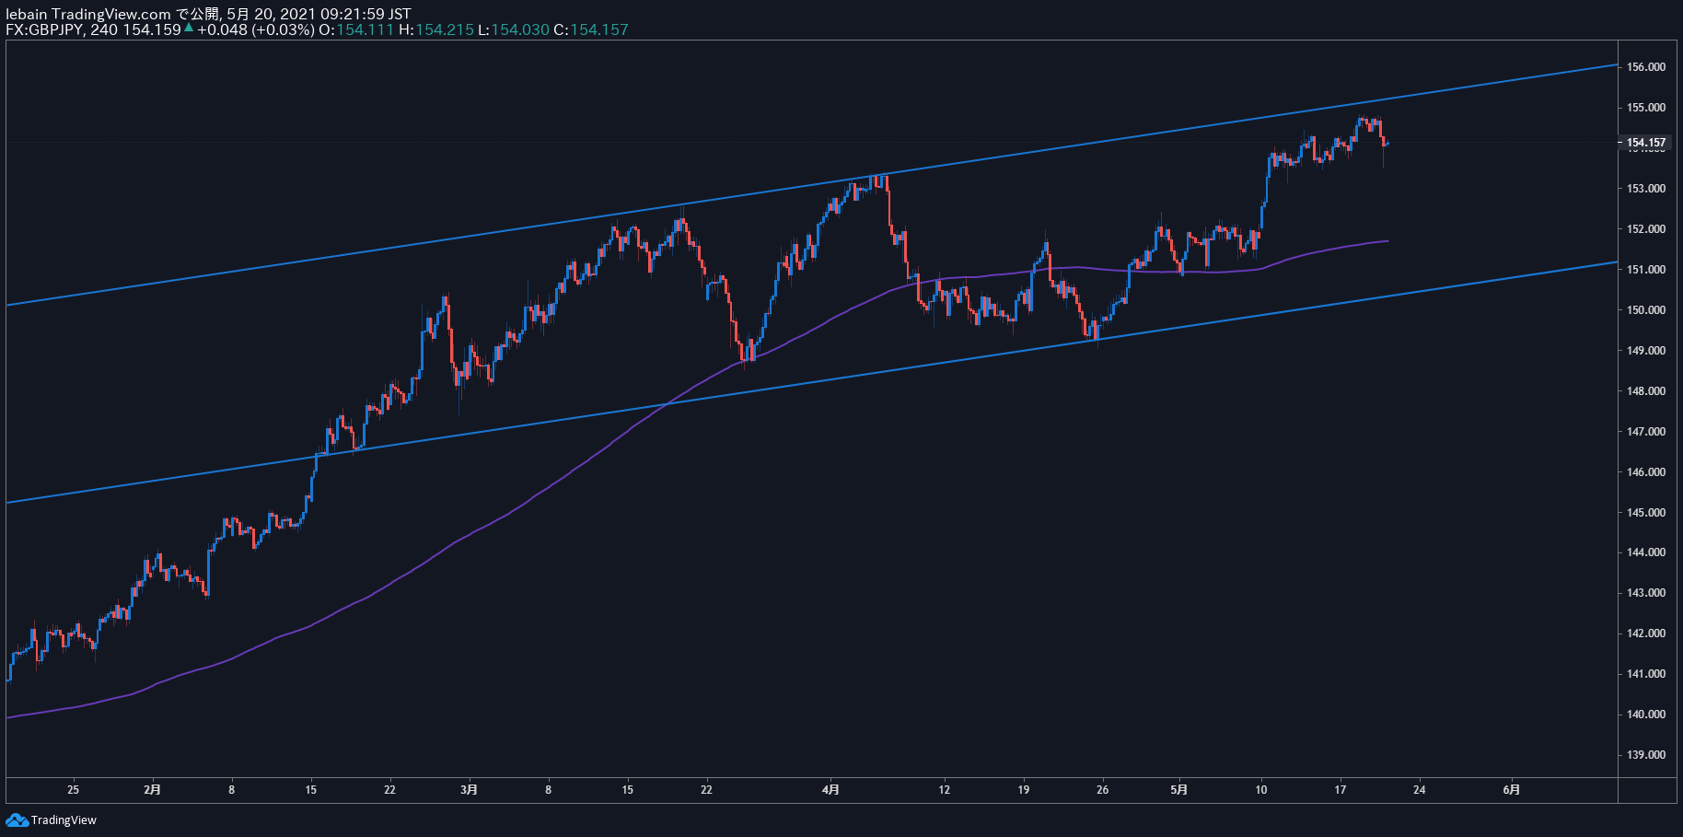Open the TradingView wordmark link
This screenshot has height=837, width=1683.
pyautogui.click(x=64, y=820)
